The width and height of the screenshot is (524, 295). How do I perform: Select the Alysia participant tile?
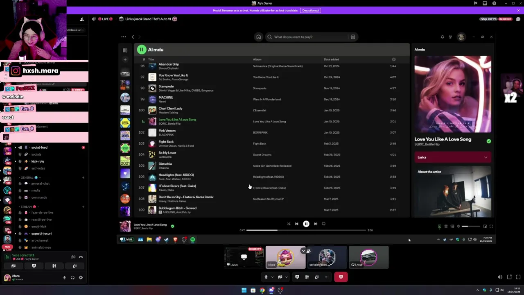(285, 257)
